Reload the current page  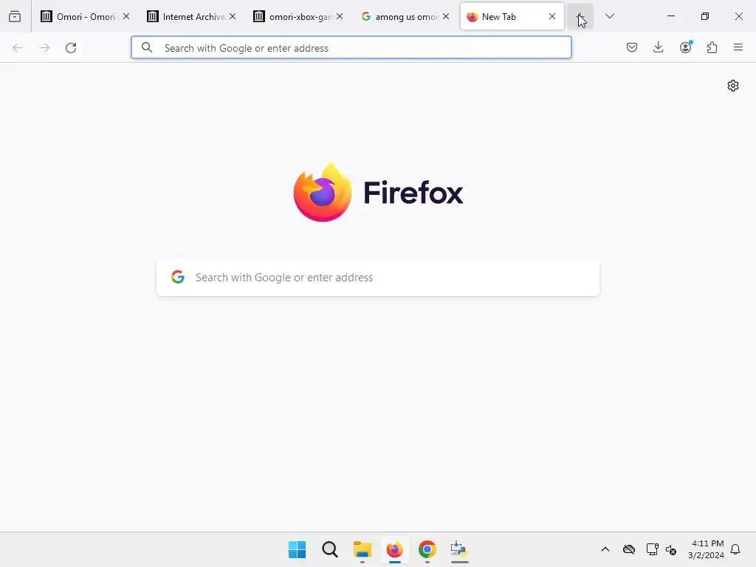71,48
